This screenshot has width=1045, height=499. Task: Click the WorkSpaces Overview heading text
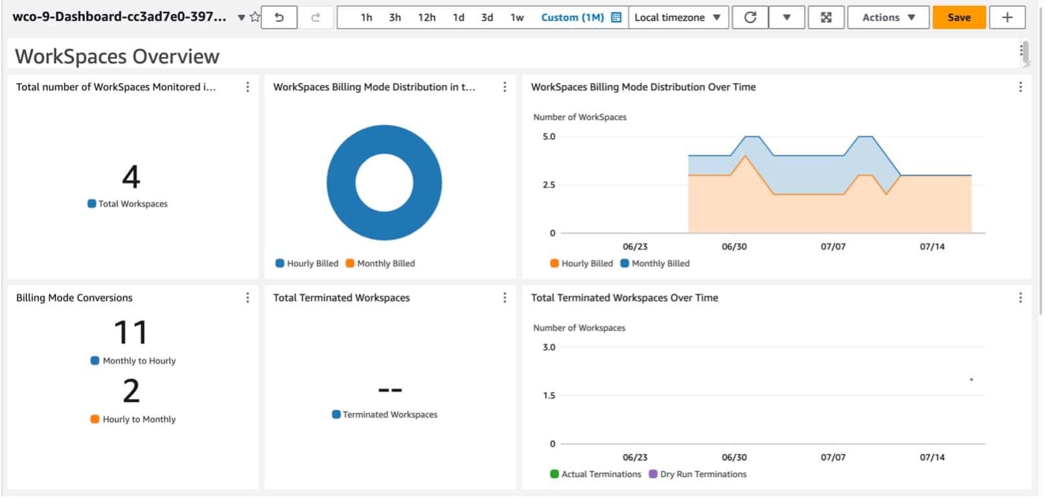[117, 56]
